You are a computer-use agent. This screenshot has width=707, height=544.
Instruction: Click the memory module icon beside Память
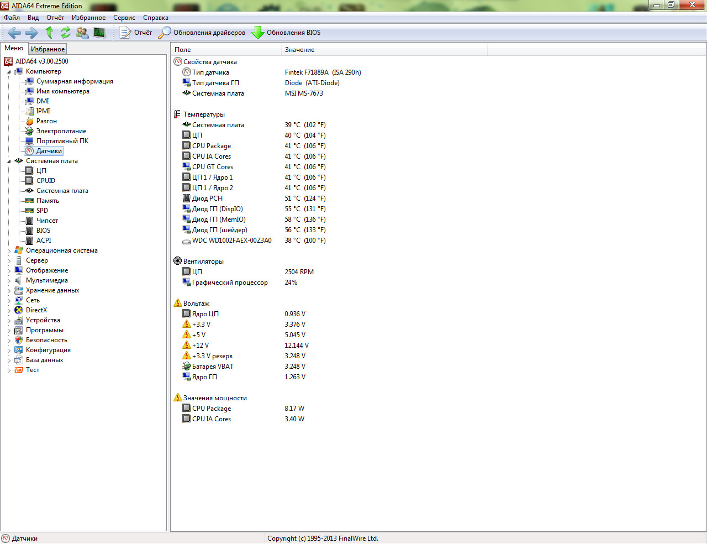29,201
